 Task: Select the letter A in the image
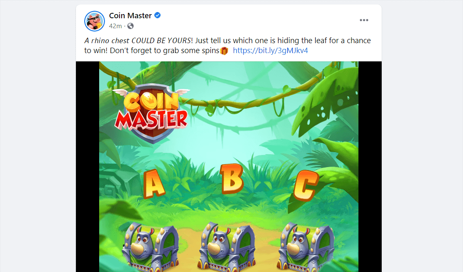[154, 184]
